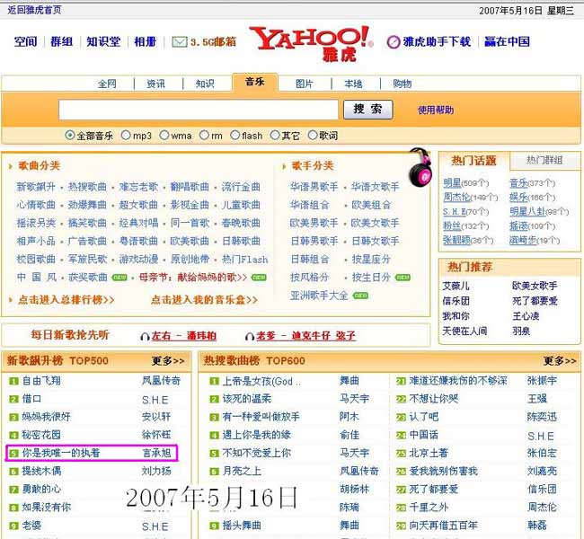The height and width of the screenshot is (539, 584).
Task: Open the 周杰伦 hot topic
Action: 456,197
